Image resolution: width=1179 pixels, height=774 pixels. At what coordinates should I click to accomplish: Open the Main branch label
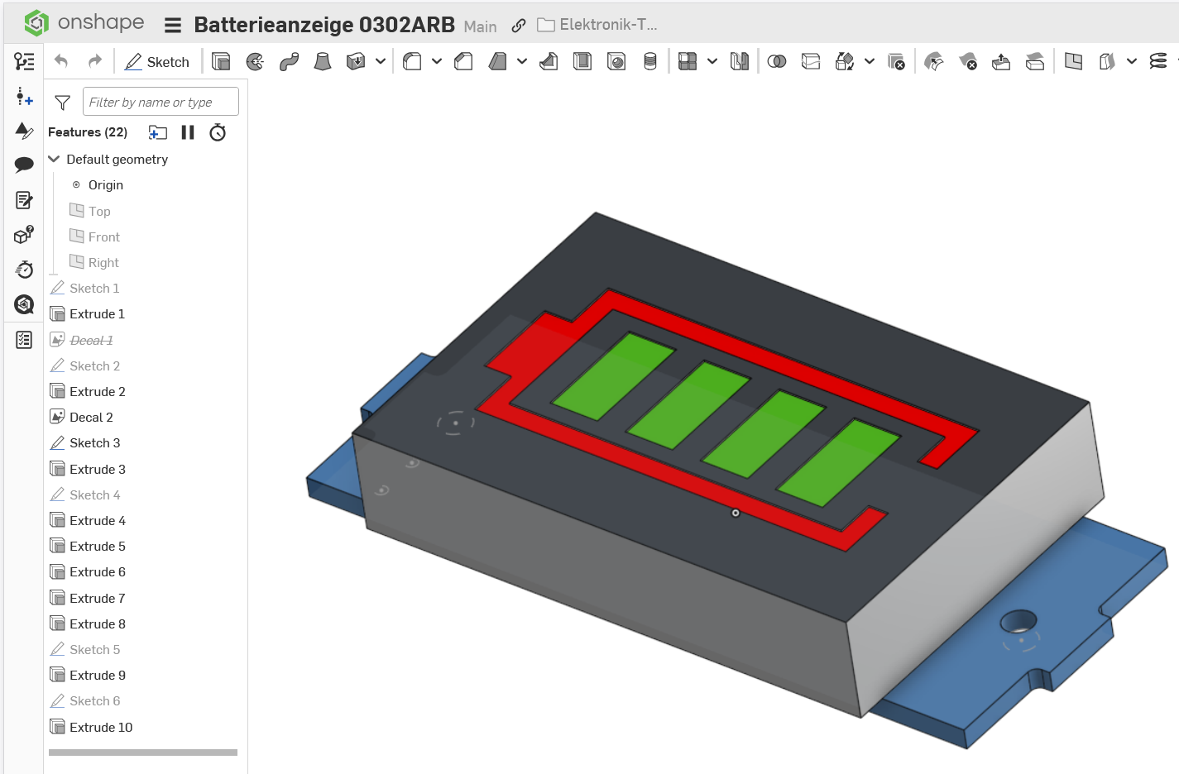[x=481, y=26]
